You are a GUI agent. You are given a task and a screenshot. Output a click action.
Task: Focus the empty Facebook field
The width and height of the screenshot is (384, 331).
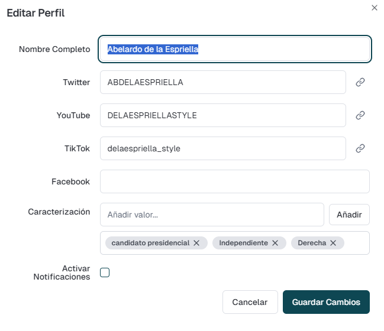(234, 181)
